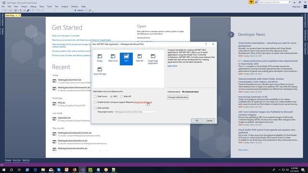Check the Web Forms references checkbox
This screenshot has height=173, width=308.
click(95, 96)
